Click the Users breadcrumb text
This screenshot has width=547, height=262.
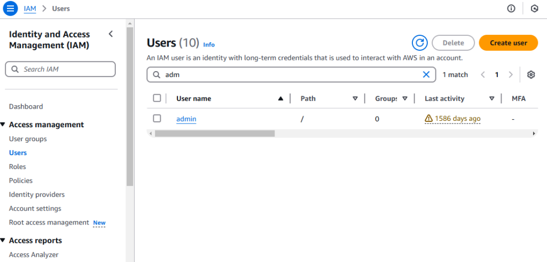[61, 9]
